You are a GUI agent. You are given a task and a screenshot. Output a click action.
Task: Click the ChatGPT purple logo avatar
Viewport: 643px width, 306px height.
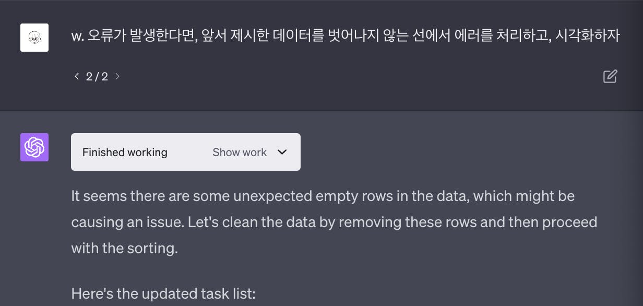[x=34, y=147]
